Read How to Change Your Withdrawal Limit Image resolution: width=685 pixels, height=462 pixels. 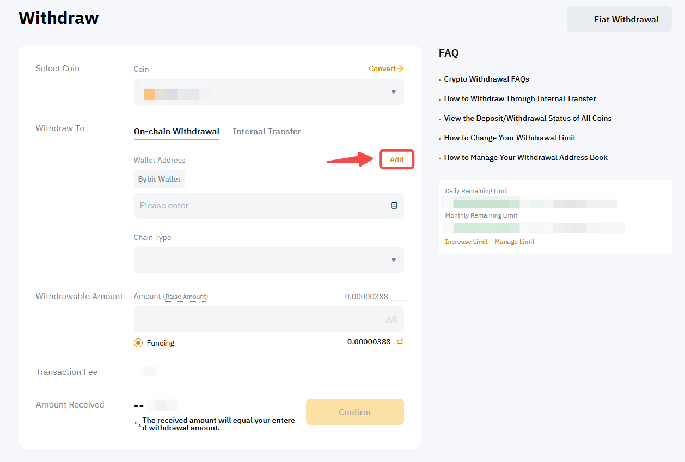510,138
